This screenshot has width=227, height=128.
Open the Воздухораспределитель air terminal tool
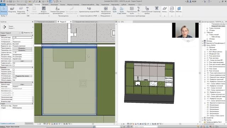click(x=44, y=10)
